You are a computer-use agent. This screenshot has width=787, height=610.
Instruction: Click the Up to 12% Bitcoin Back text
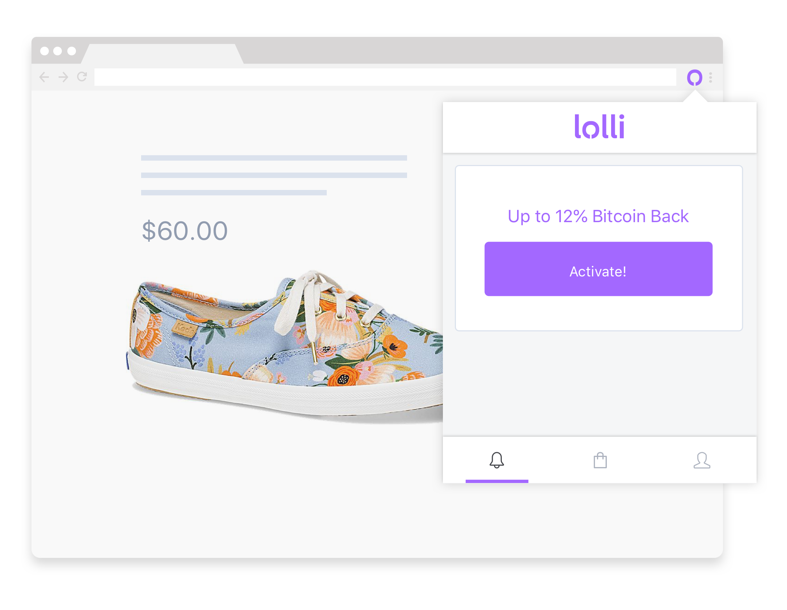click(598, 216)
